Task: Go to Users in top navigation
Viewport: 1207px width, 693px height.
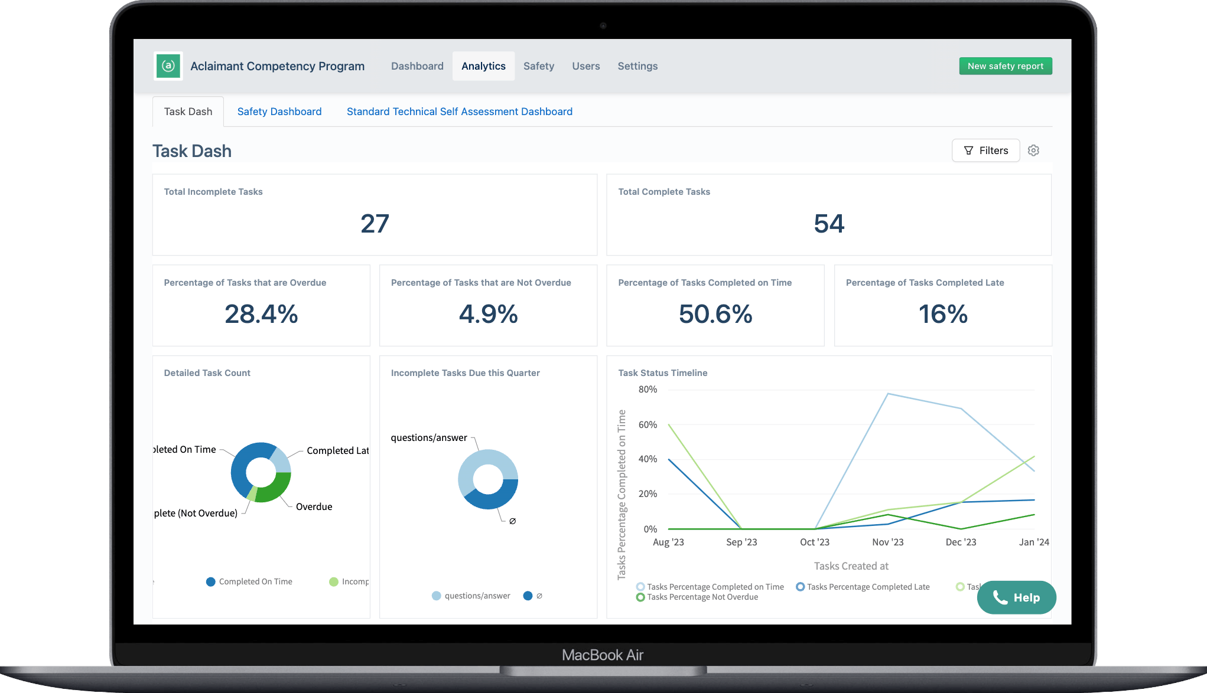Action: pyautogui.click(x=585, y=66)
